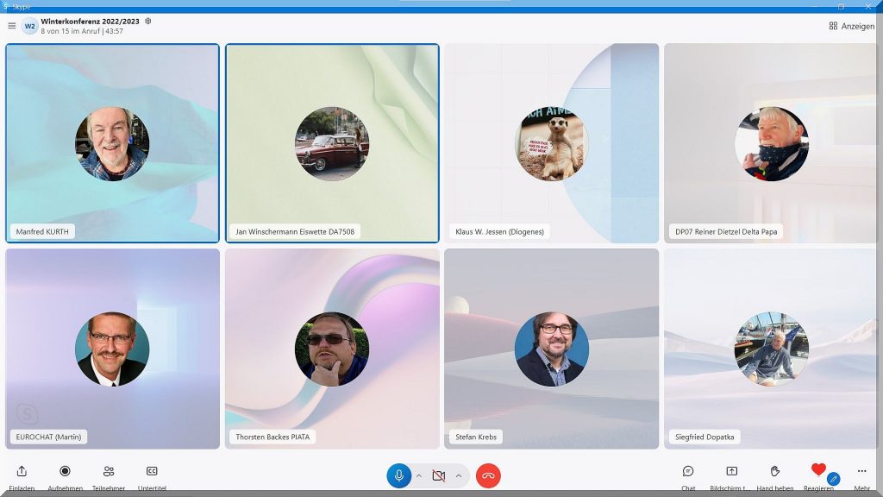Viewport: 883px width, 497px height.
Task: Open the Reagieren heart reactions
Action: click(818, 470)
